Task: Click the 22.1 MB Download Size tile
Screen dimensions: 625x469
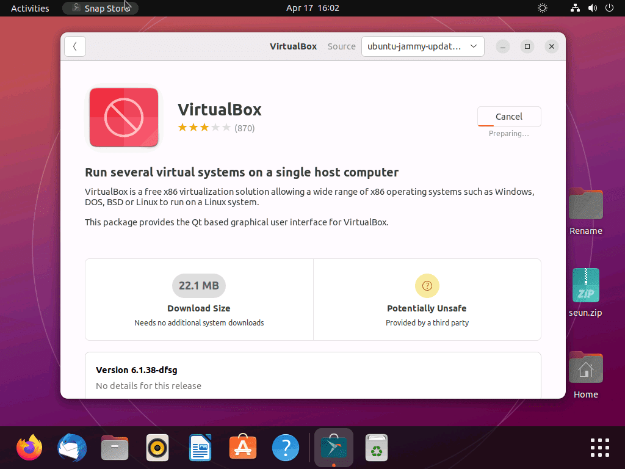Action: tap(199, 299)
